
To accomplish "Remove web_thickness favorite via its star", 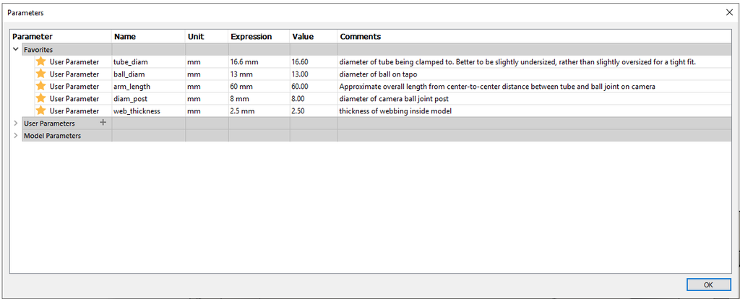I will [41, 111].
